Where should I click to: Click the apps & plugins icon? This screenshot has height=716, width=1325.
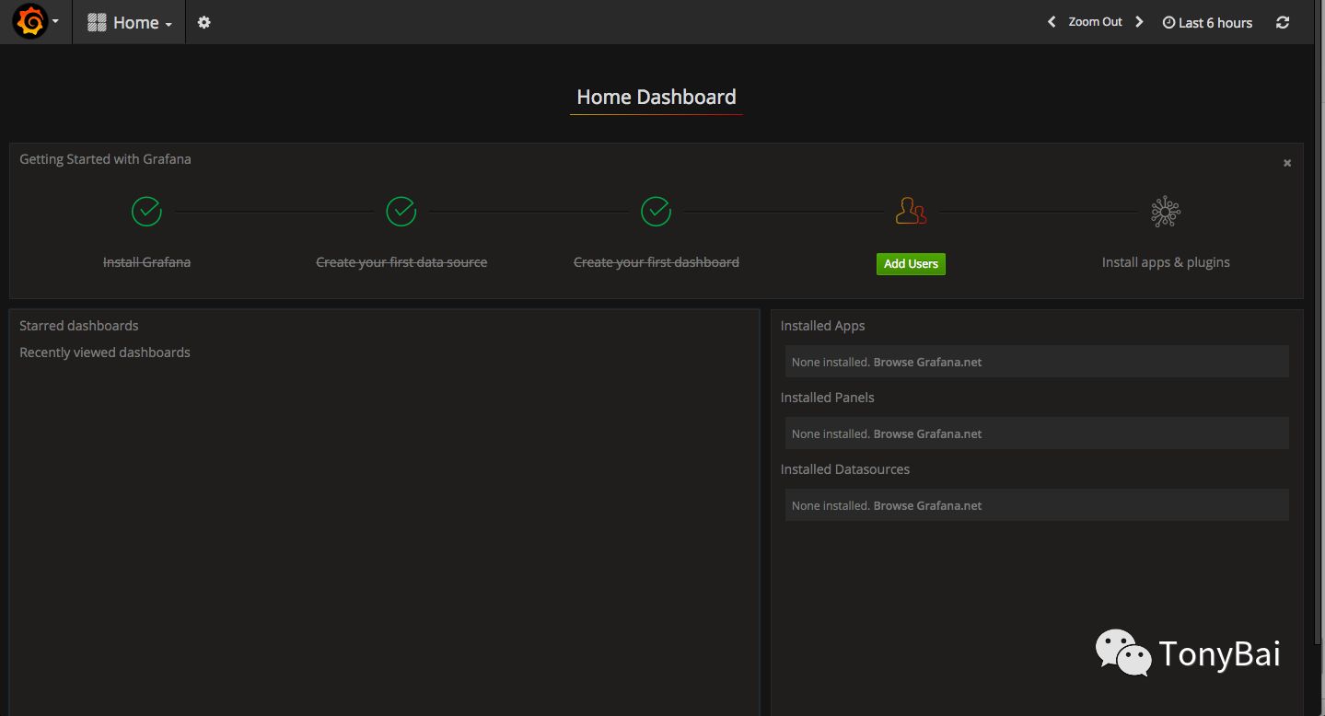click(1166, 211)
